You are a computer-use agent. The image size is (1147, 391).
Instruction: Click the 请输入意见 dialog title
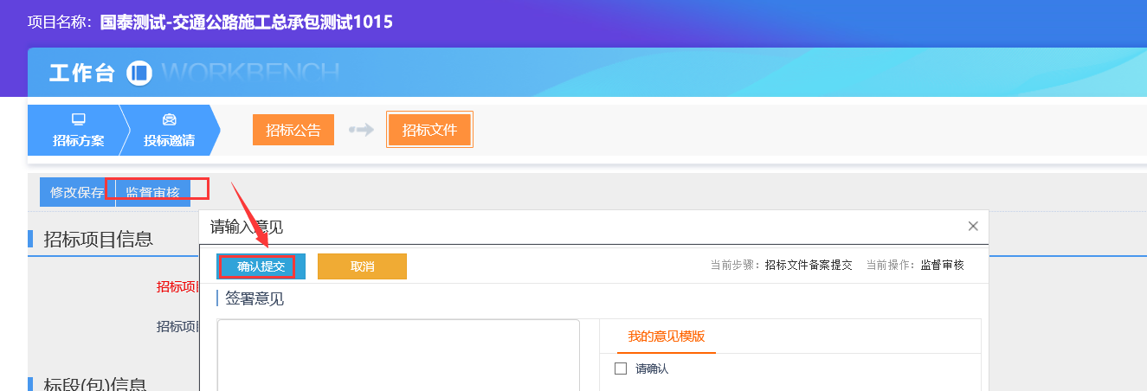pyautogui.click(x=247, y=228)
